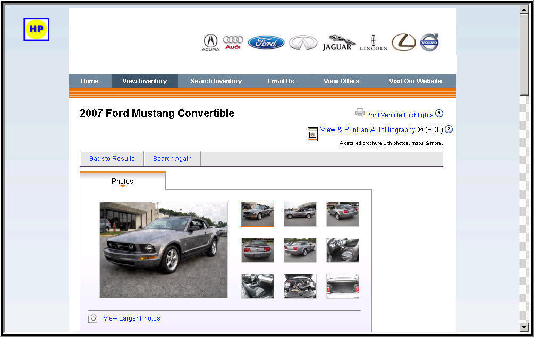
Task: Click the large main Mustang photo
Action: [x=164, y=250]
